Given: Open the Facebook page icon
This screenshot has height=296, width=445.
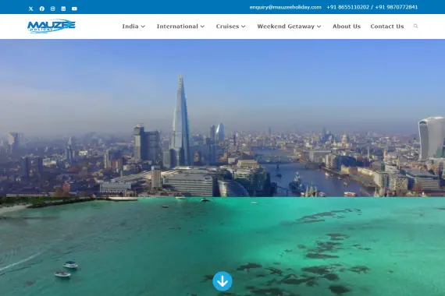Looking at the screenshot, I should (42, 9).
